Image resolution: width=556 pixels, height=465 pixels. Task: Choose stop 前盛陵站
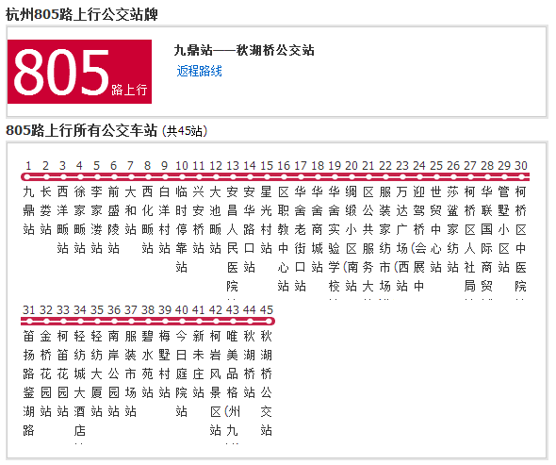click(113, 220)
